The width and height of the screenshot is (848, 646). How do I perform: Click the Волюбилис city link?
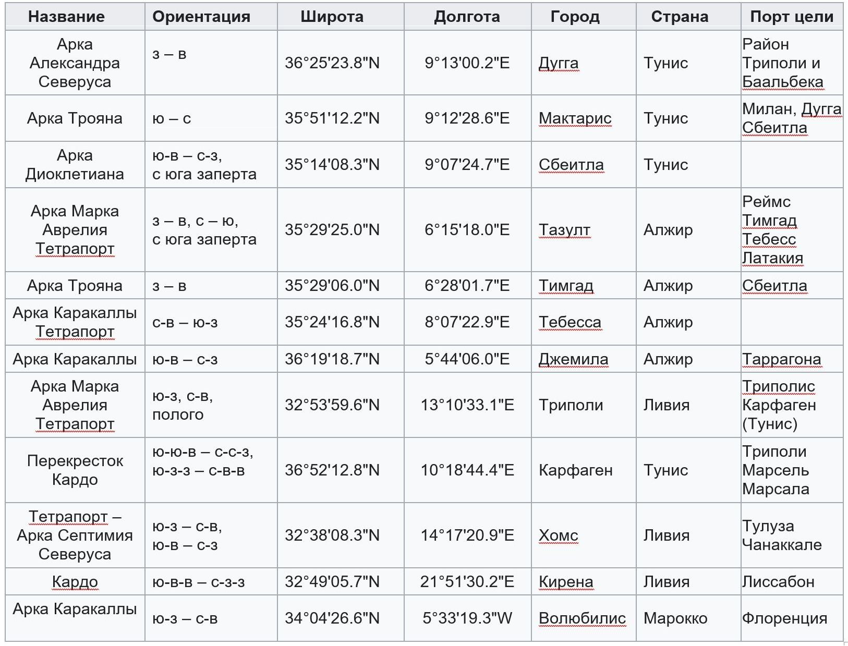[x=582, y=618]
